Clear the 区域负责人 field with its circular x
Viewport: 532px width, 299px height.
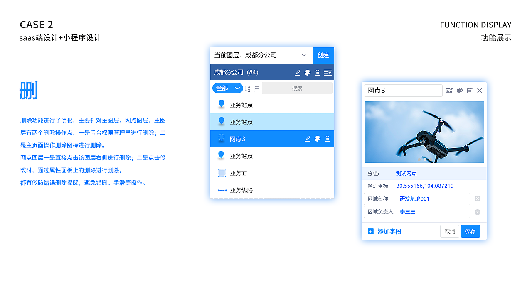477,212
